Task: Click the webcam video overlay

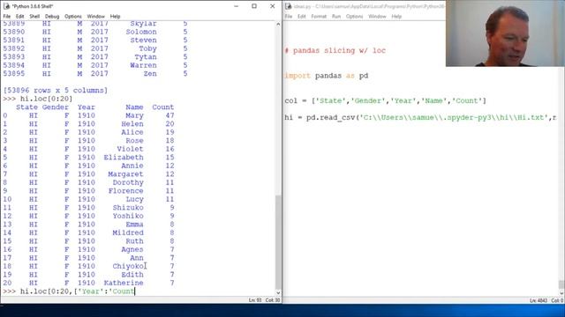Action: coord(505,33)
